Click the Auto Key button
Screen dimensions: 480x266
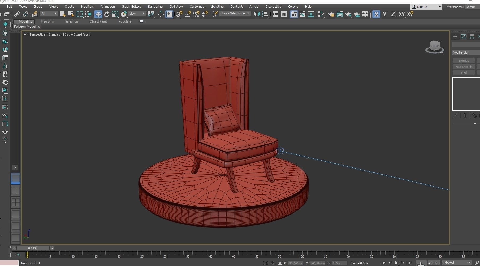click(x=434, y=263)
